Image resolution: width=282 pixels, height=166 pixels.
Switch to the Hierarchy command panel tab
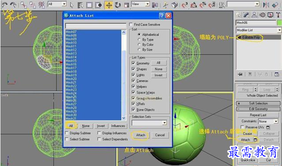pos(254,15)
